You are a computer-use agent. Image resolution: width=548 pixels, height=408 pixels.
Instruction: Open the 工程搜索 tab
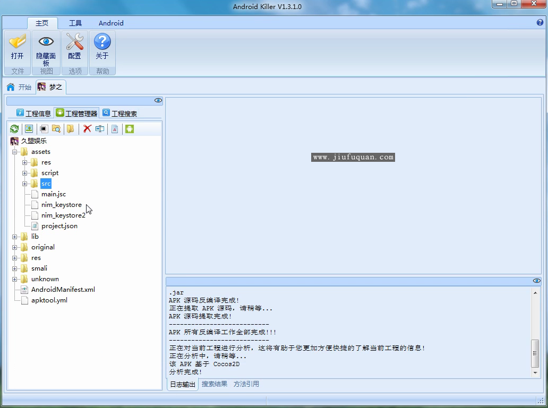pos(120,113)
